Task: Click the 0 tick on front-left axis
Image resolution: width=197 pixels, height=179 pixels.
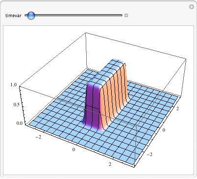Action: [x=74, y=150]
